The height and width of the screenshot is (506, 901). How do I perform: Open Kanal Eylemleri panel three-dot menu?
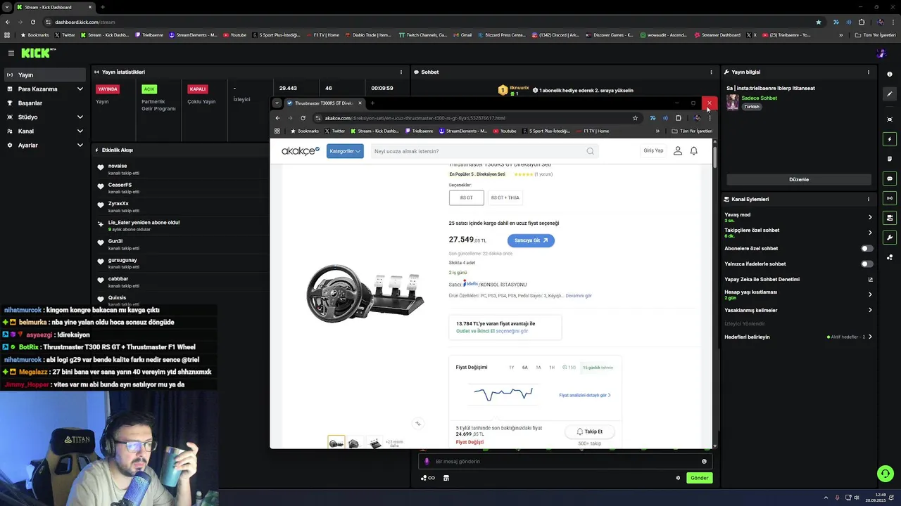tap(868, 199)
